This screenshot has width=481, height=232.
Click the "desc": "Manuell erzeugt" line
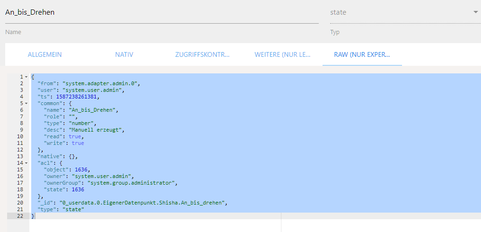point(84,130)
